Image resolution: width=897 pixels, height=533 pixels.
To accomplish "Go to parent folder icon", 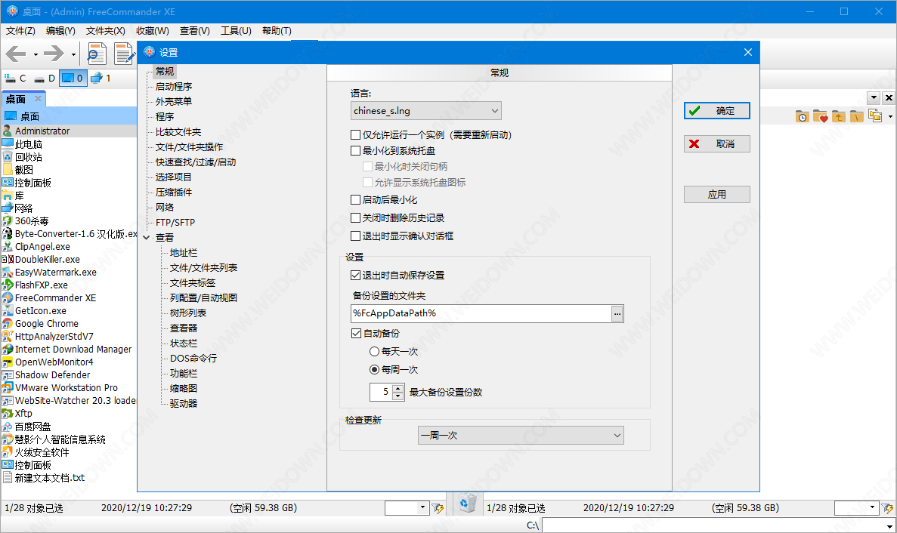I will pyautogui.click(x=839, y=116).
